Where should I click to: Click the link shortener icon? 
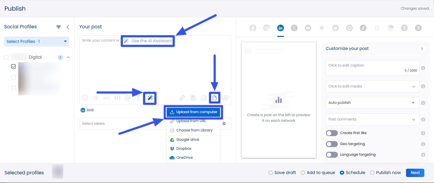[182, 98]
